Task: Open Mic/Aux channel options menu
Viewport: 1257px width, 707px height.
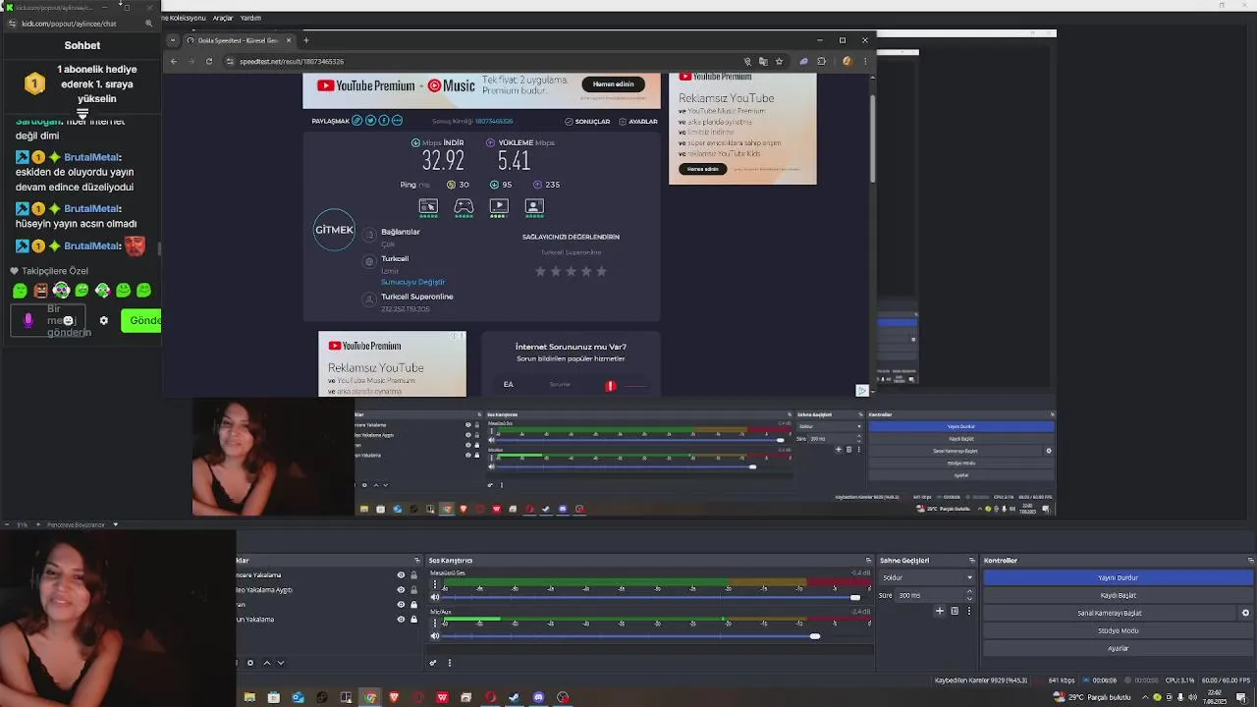Action: click(435, 623)
